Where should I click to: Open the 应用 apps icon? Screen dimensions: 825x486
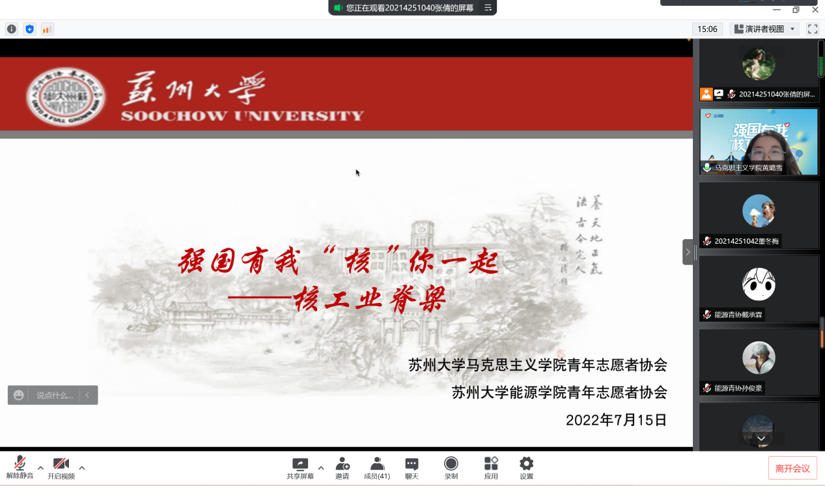coord(491,468)
